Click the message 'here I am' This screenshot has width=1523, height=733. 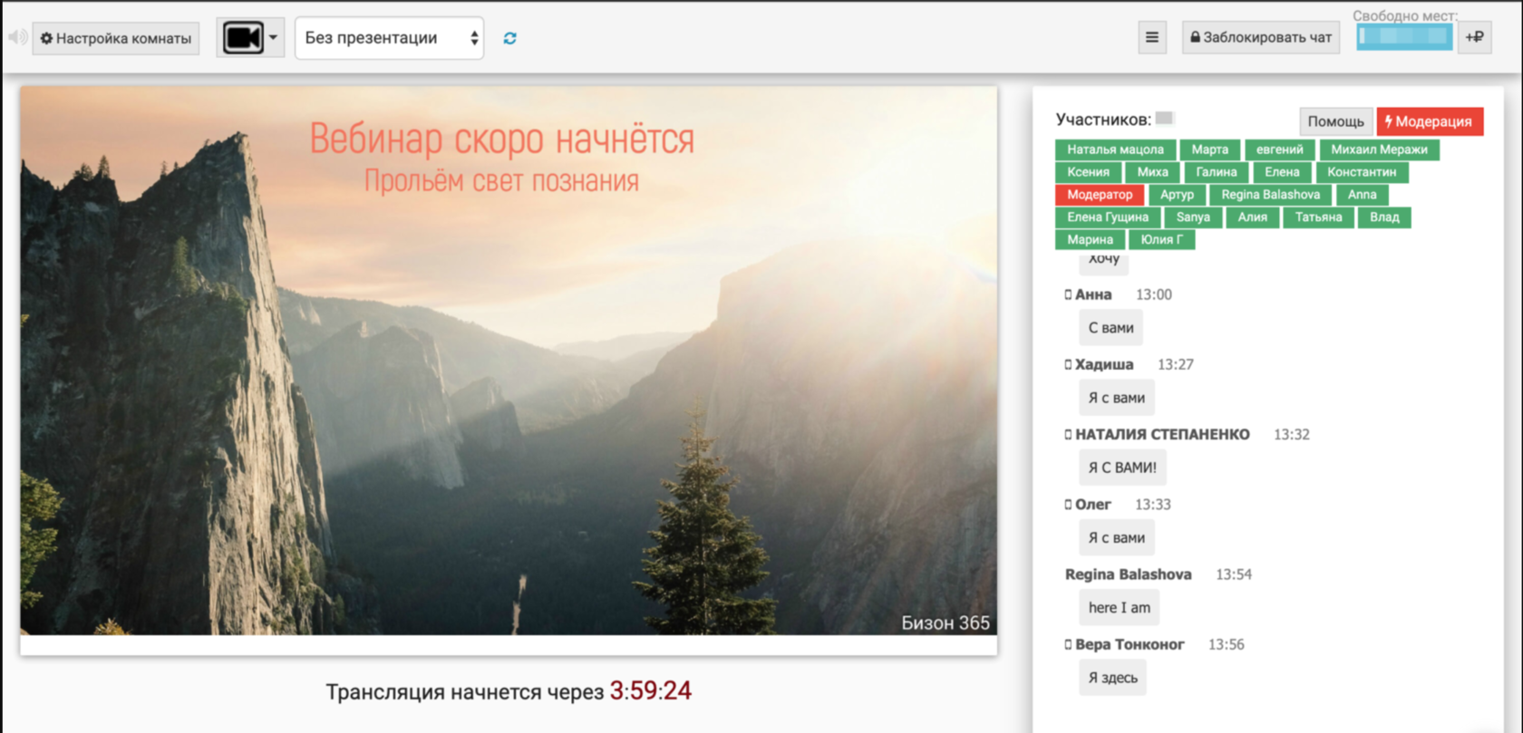(x=1119, y=608)
